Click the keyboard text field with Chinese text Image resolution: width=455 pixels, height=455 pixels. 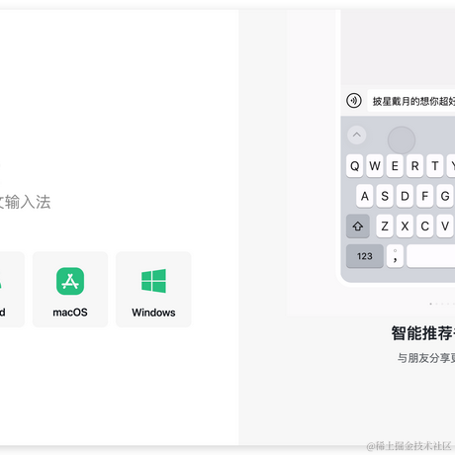tap(411, 101)
